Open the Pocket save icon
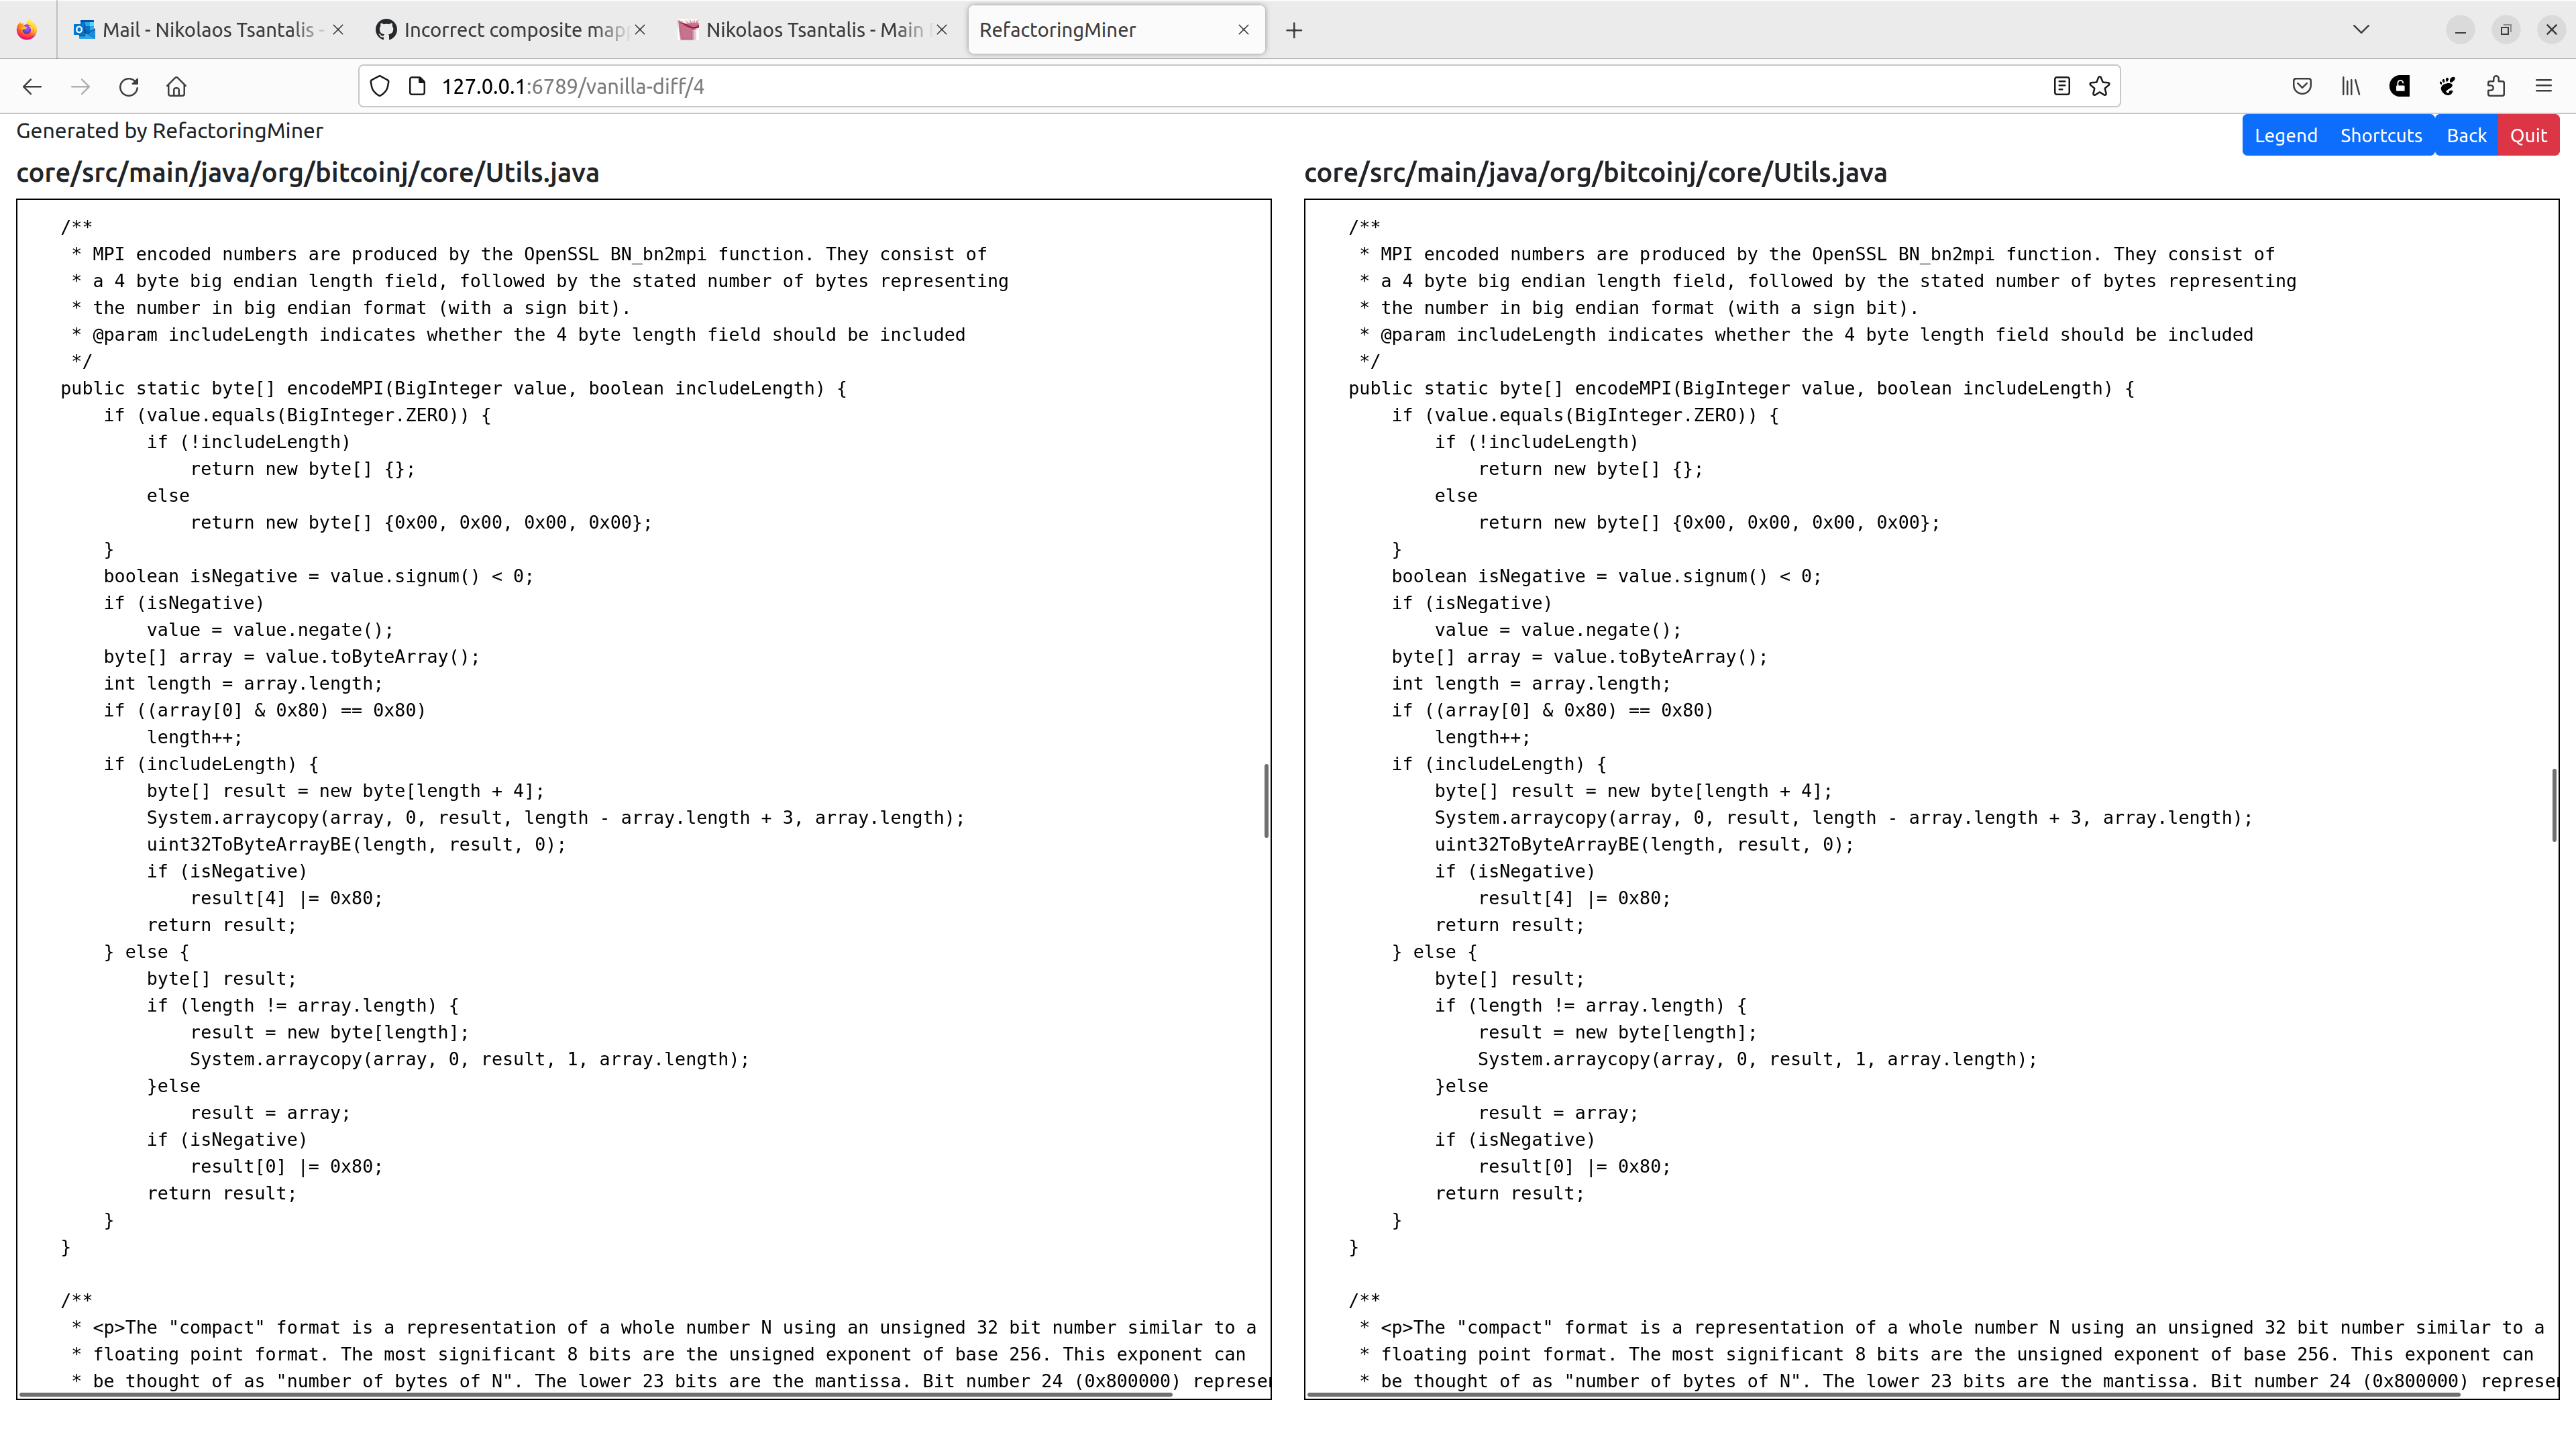2576x1449 pixels. pos(2302,86)
